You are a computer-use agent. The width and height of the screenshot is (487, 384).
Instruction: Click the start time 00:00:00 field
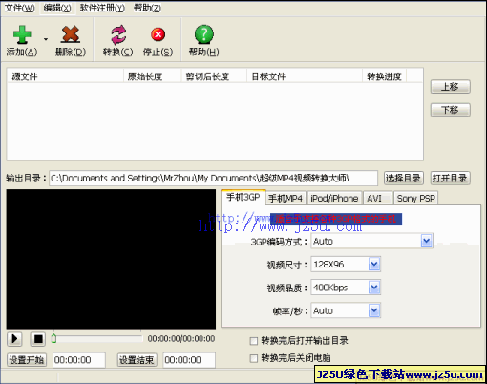79,360
